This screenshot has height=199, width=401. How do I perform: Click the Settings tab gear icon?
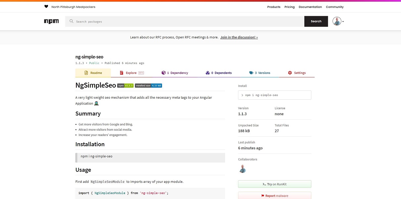(x=290, y=73)
